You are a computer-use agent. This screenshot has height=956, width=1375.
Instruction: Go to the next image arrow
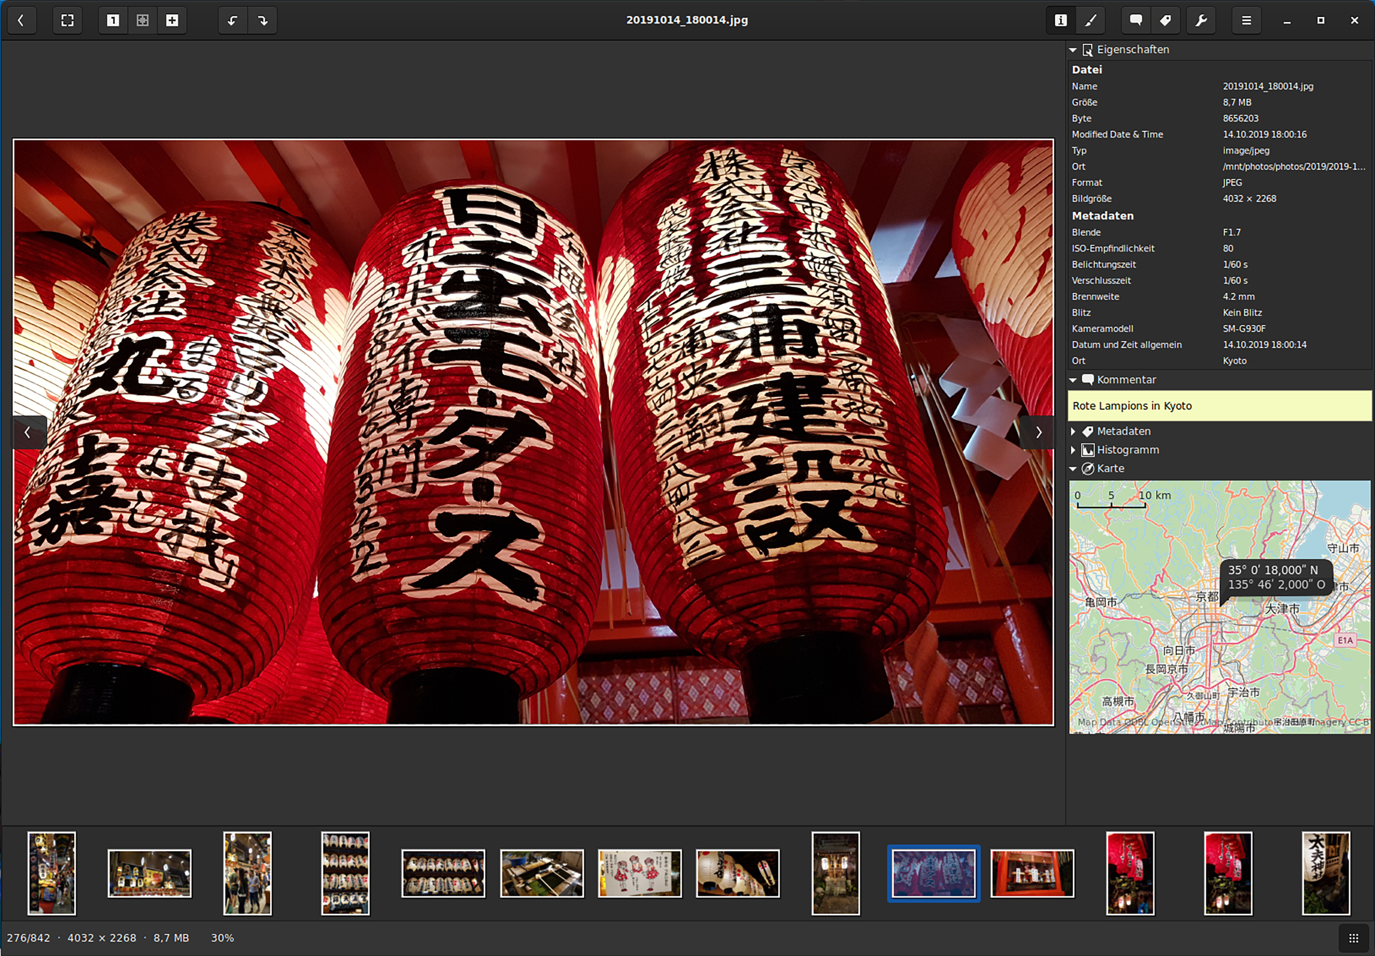coord(1039,432)
